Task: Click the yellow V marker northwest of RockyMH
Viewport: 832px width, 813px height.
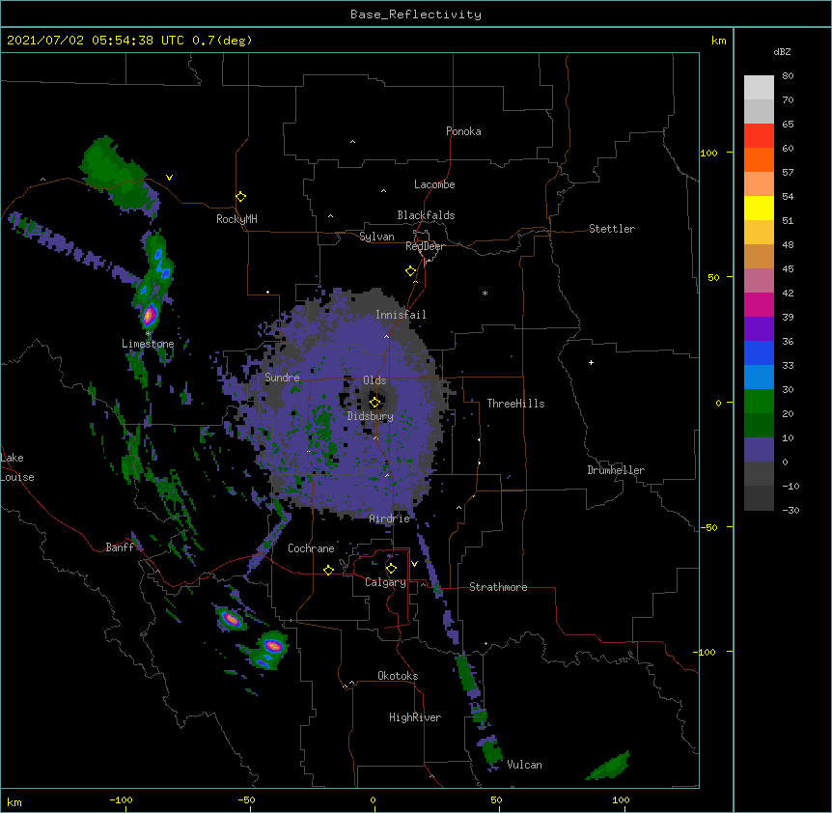Action: [x=169, y=178]
